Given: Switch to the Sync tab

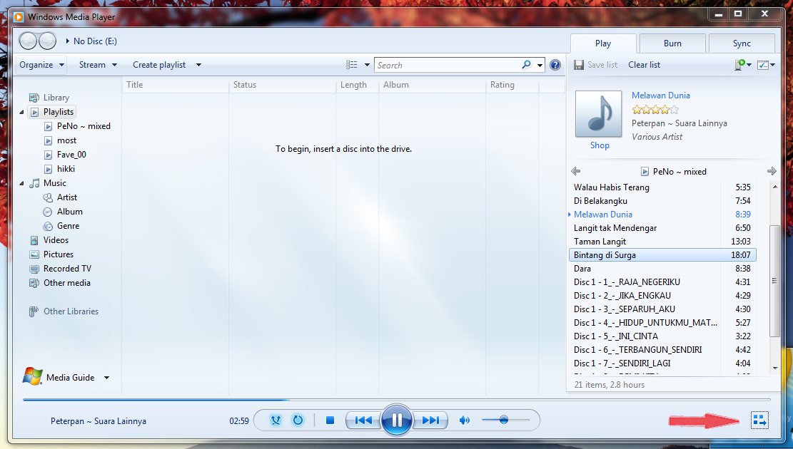Looking at the screenshot, I should pyautogui.click(x=742, y=43).
